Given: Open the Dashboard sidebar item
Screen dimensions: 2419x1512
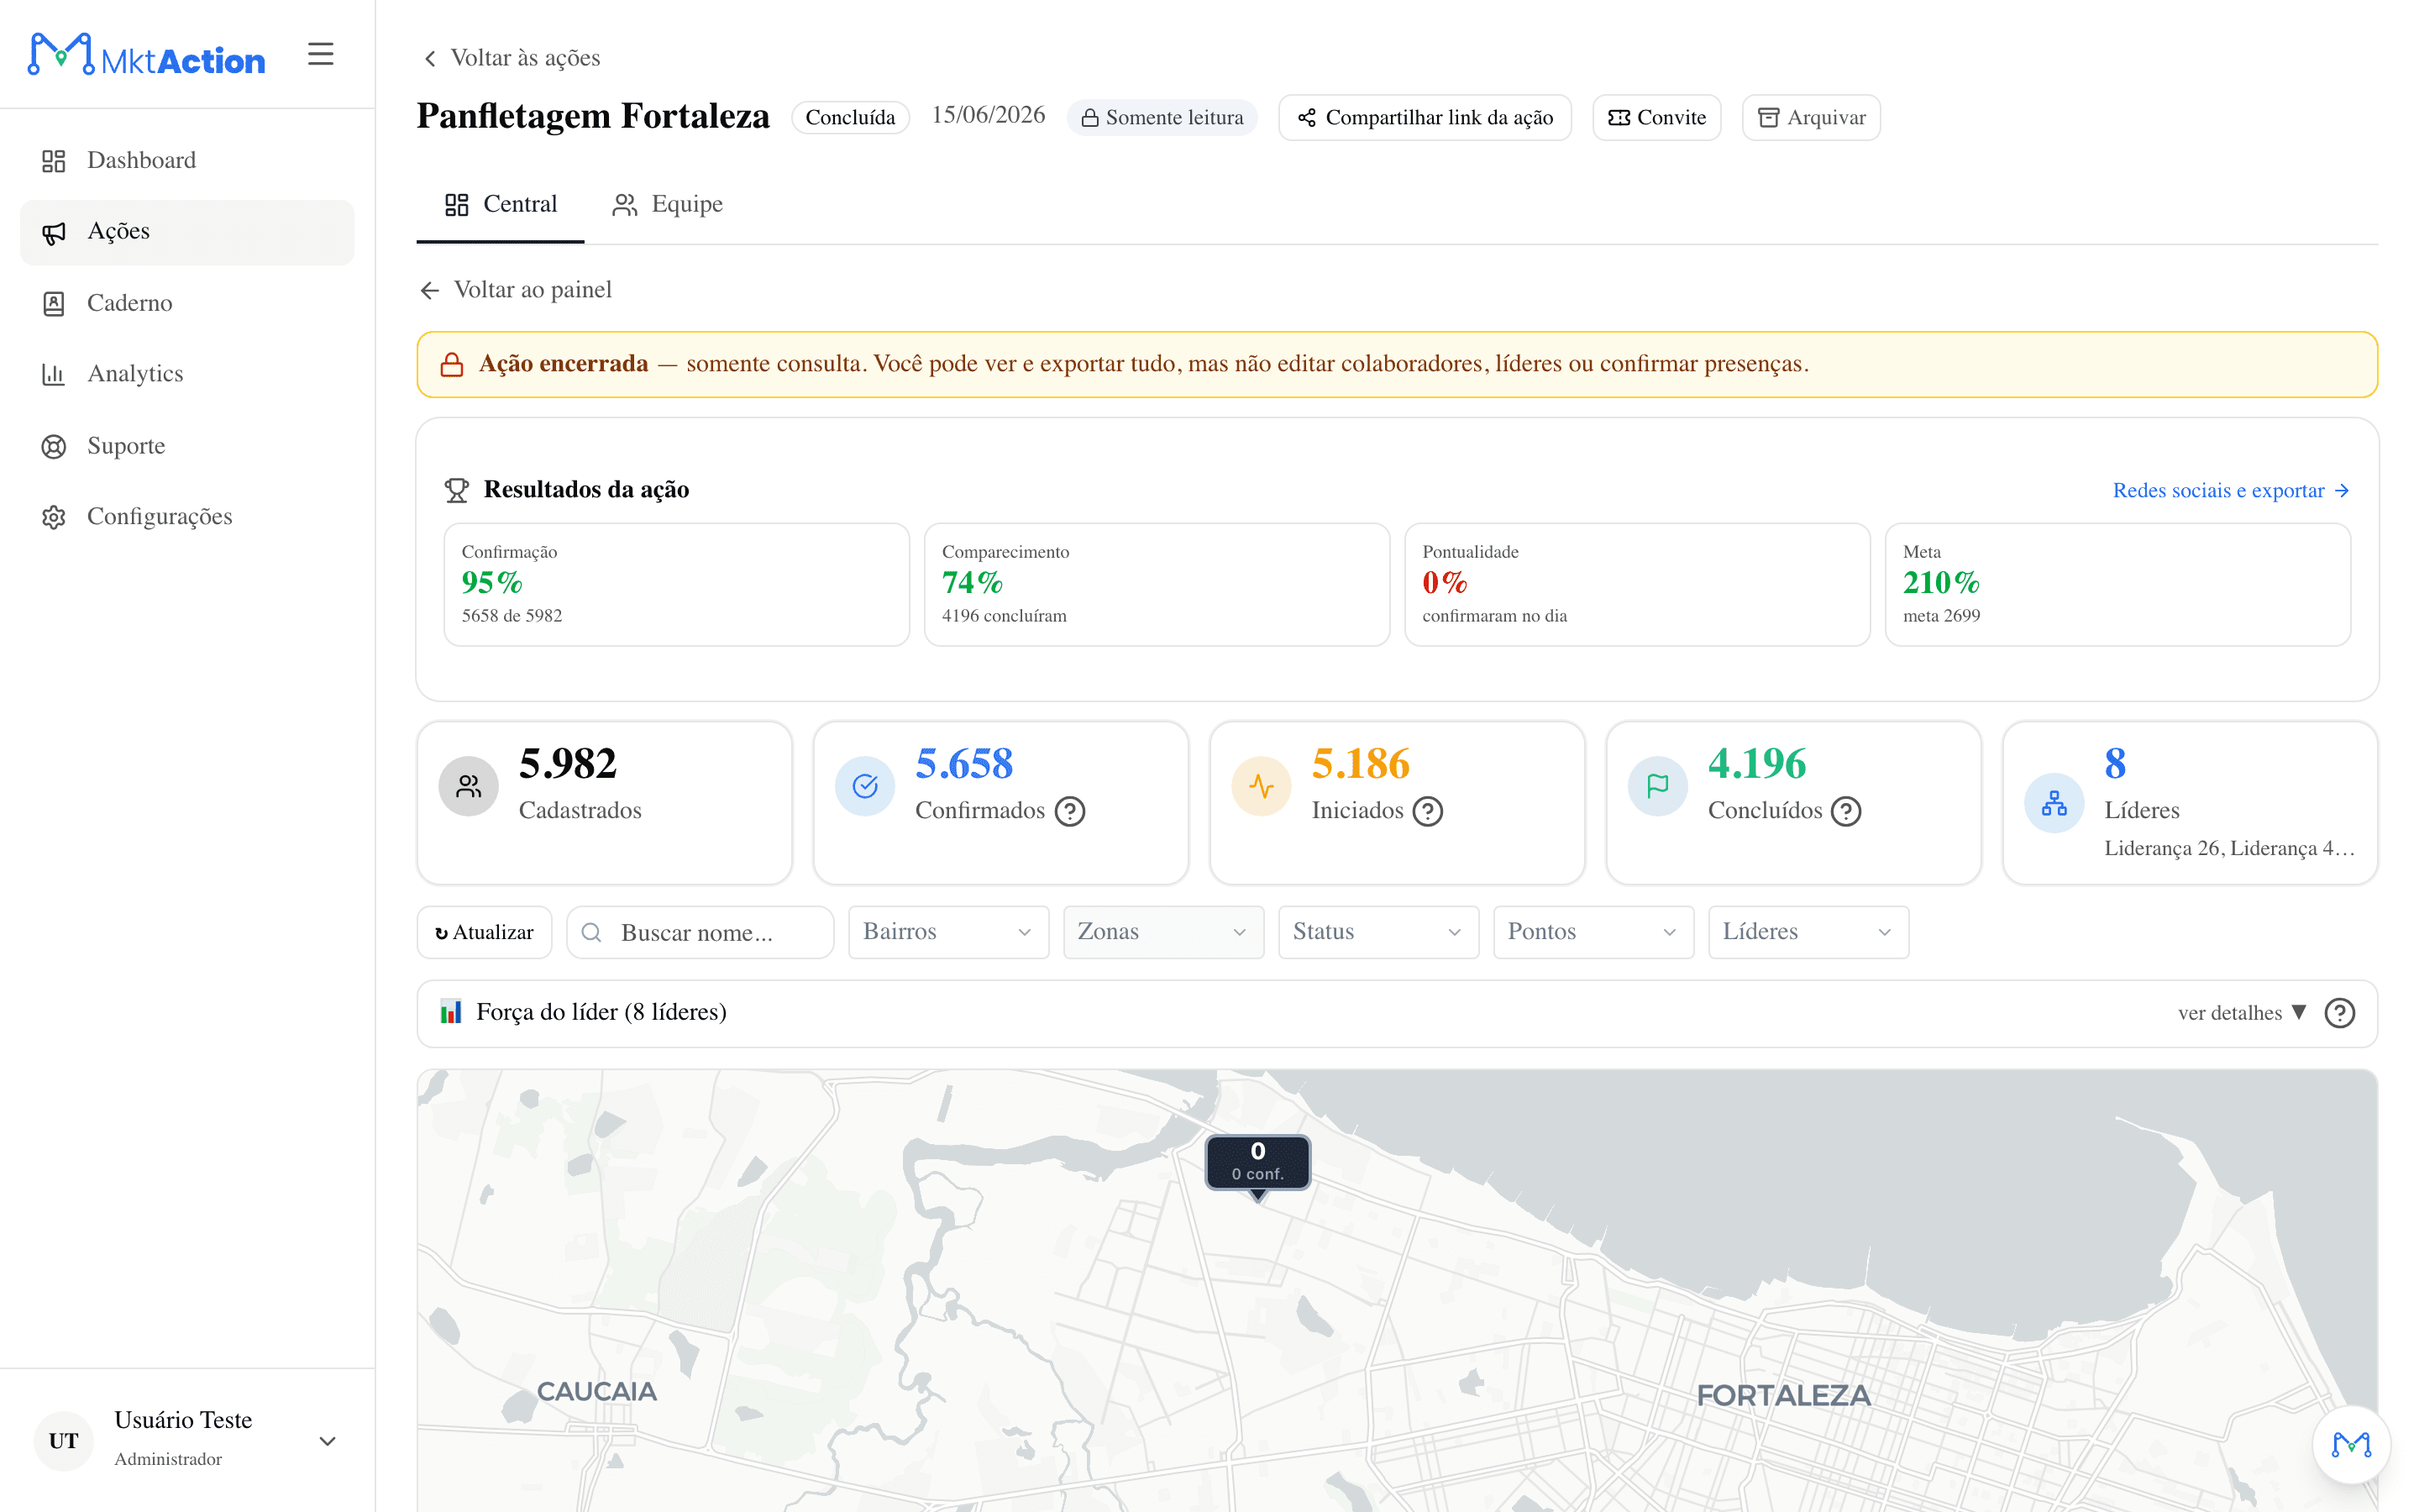Looking at the screenshot, I should 187,160.
